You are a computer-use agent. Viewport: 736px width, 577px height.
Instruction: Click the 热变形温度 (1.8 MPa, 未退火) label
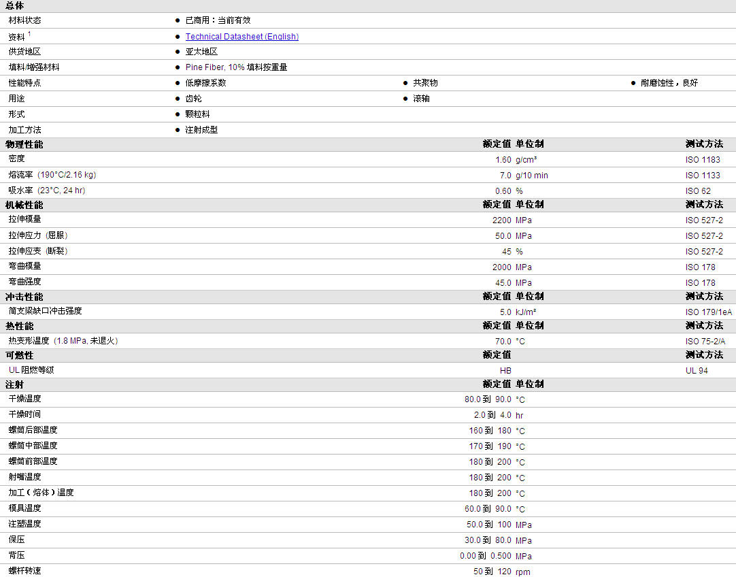[63, 340]
